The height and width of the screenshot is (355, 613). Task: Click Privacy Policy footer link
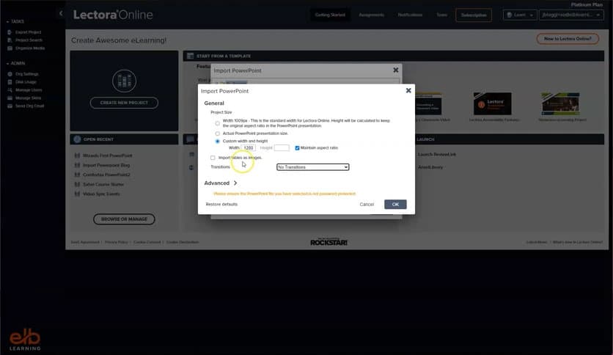coord(117,242)
